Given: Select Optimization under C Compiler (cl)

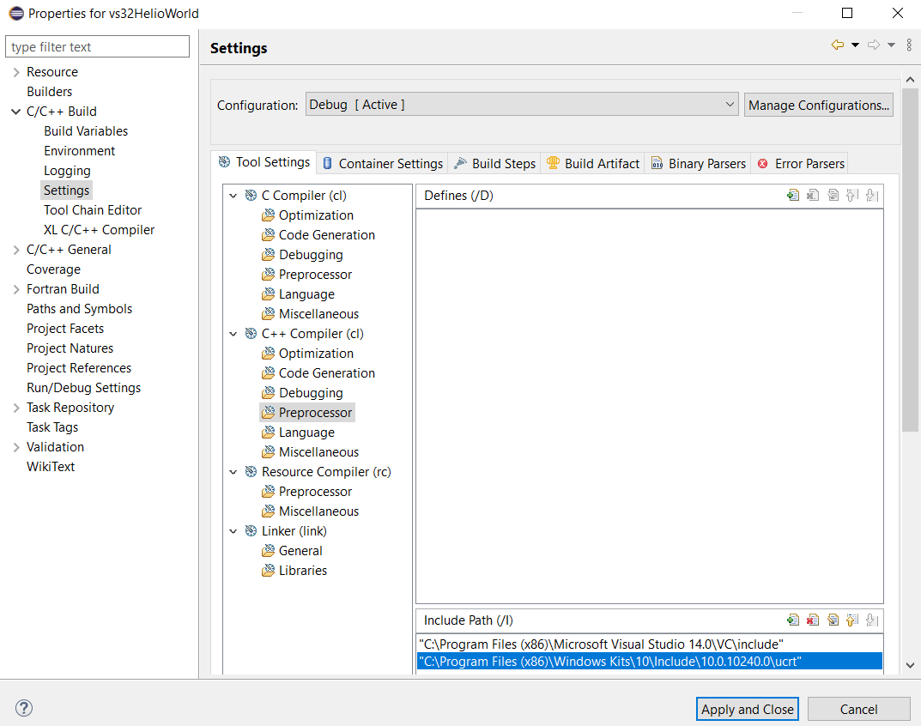Looking at the screenshot, I should [316, 215].
